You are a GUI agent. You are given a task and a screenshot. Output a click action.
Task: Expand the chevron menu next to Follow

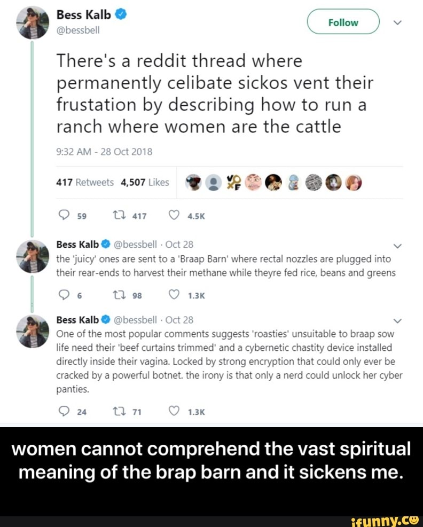397,22
